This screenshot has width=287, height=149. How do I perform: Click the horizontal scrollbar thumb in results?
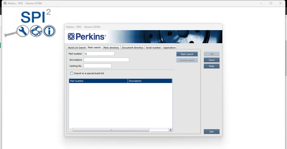111,130
